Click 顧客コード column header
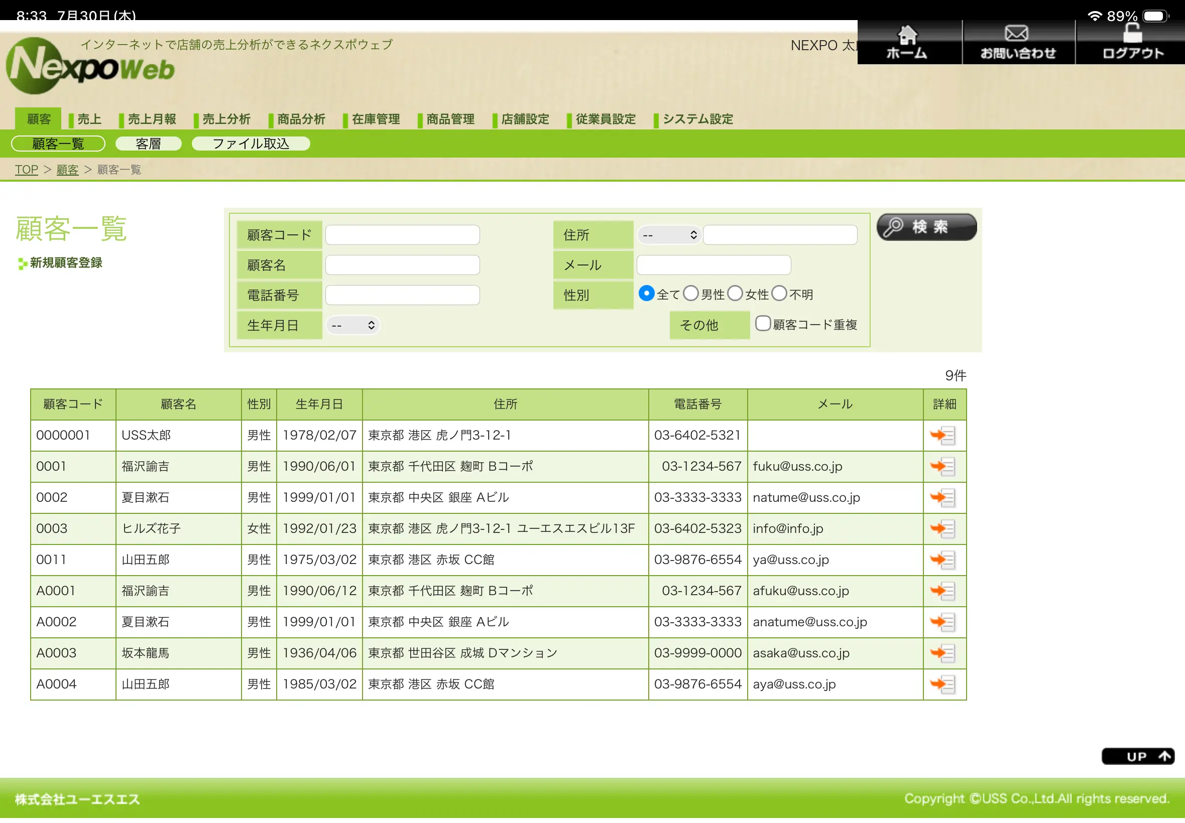1185x823 pixels. click(73, 405)
